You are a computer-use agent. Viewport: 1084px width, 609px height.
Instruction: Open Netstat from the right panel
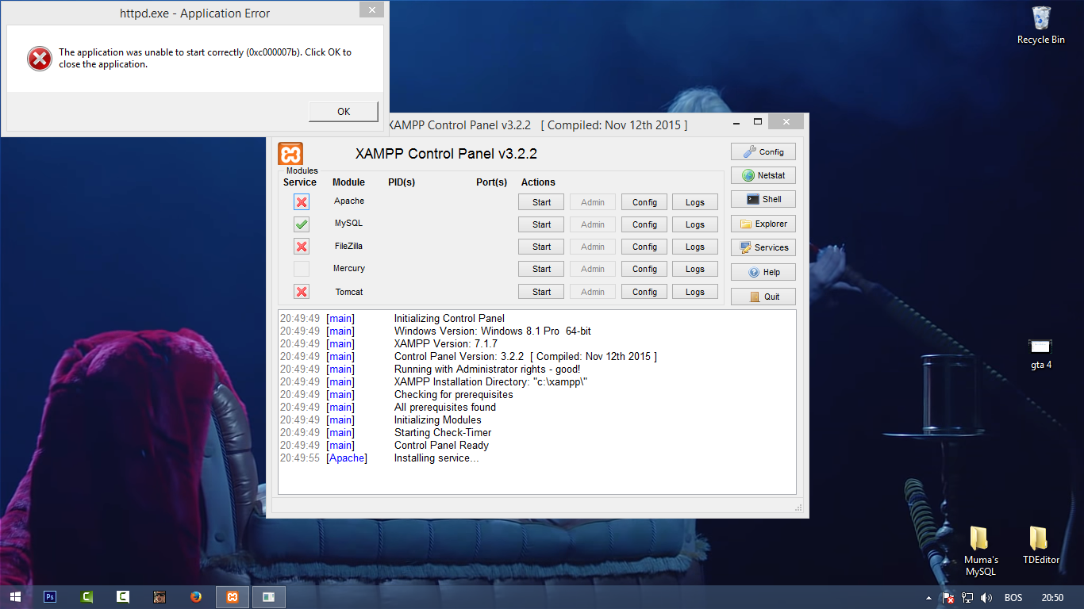(x=763, y=175)
